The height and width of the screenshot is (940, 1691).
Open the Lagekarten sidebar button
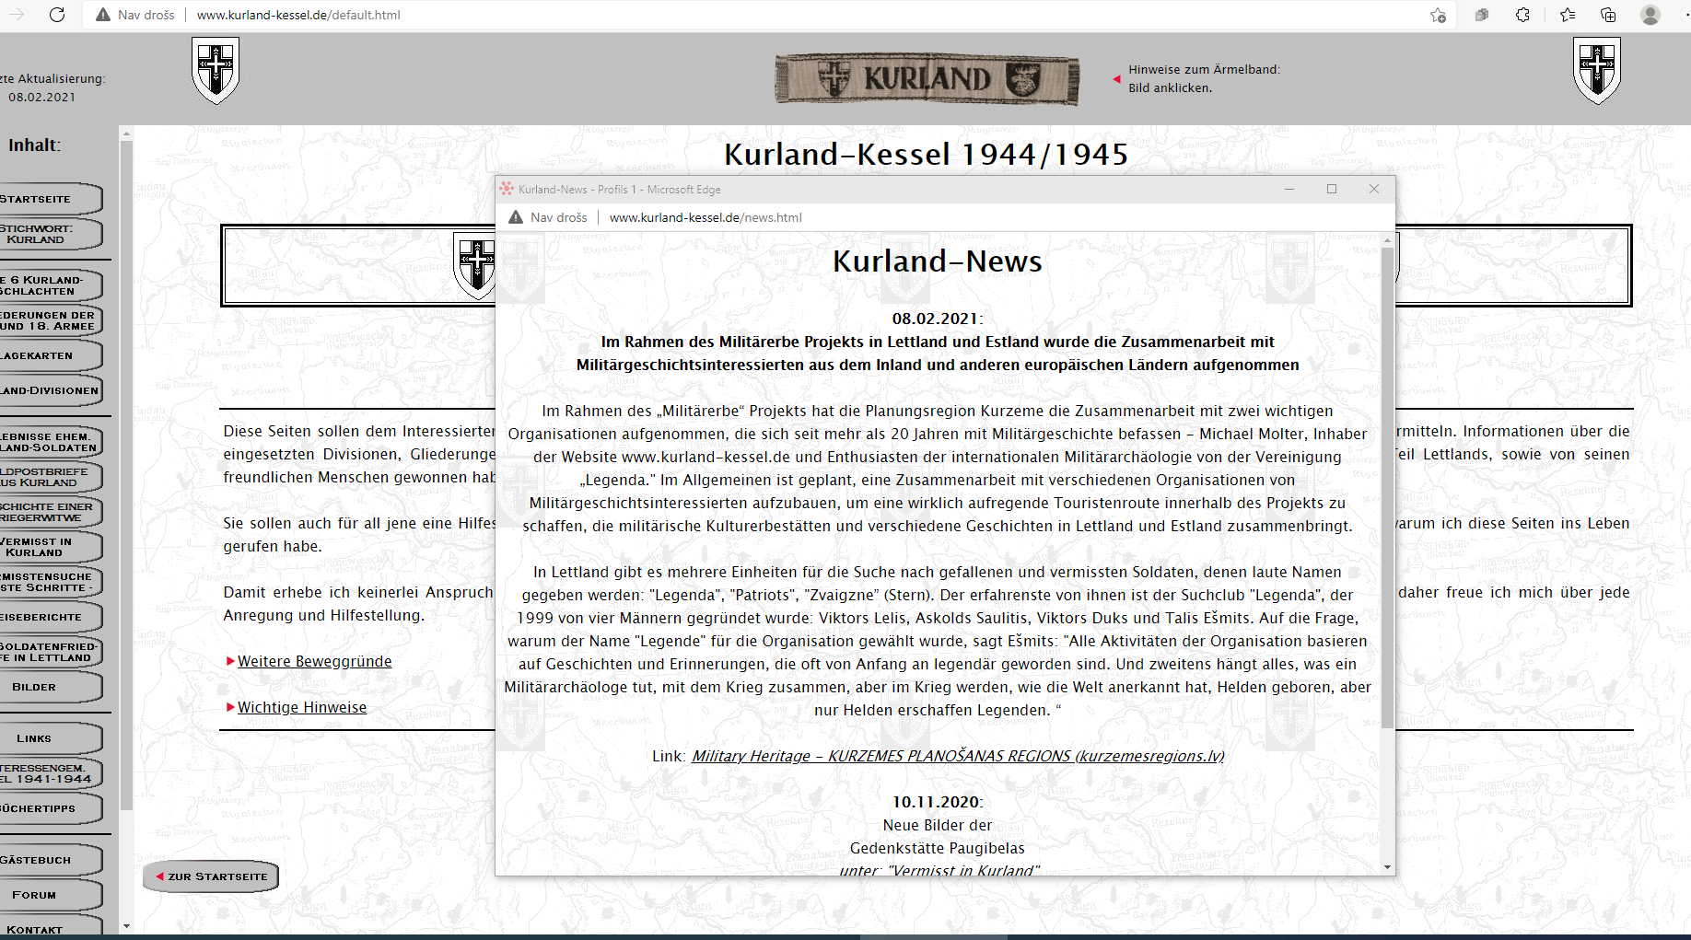click(x=50, y=355)
